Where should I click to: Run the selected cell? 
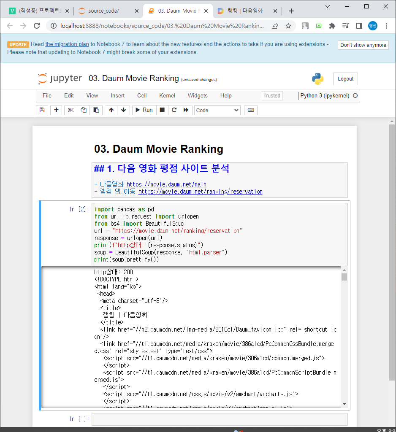click(x=144, y=110)
